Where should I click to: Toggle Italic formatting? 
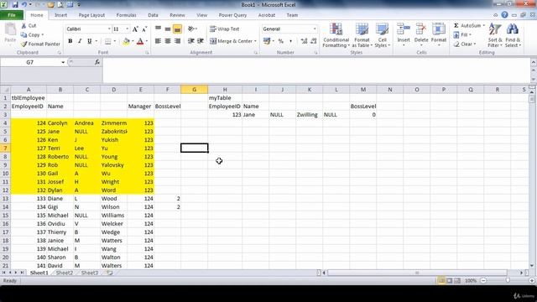(x=80, y=41)
